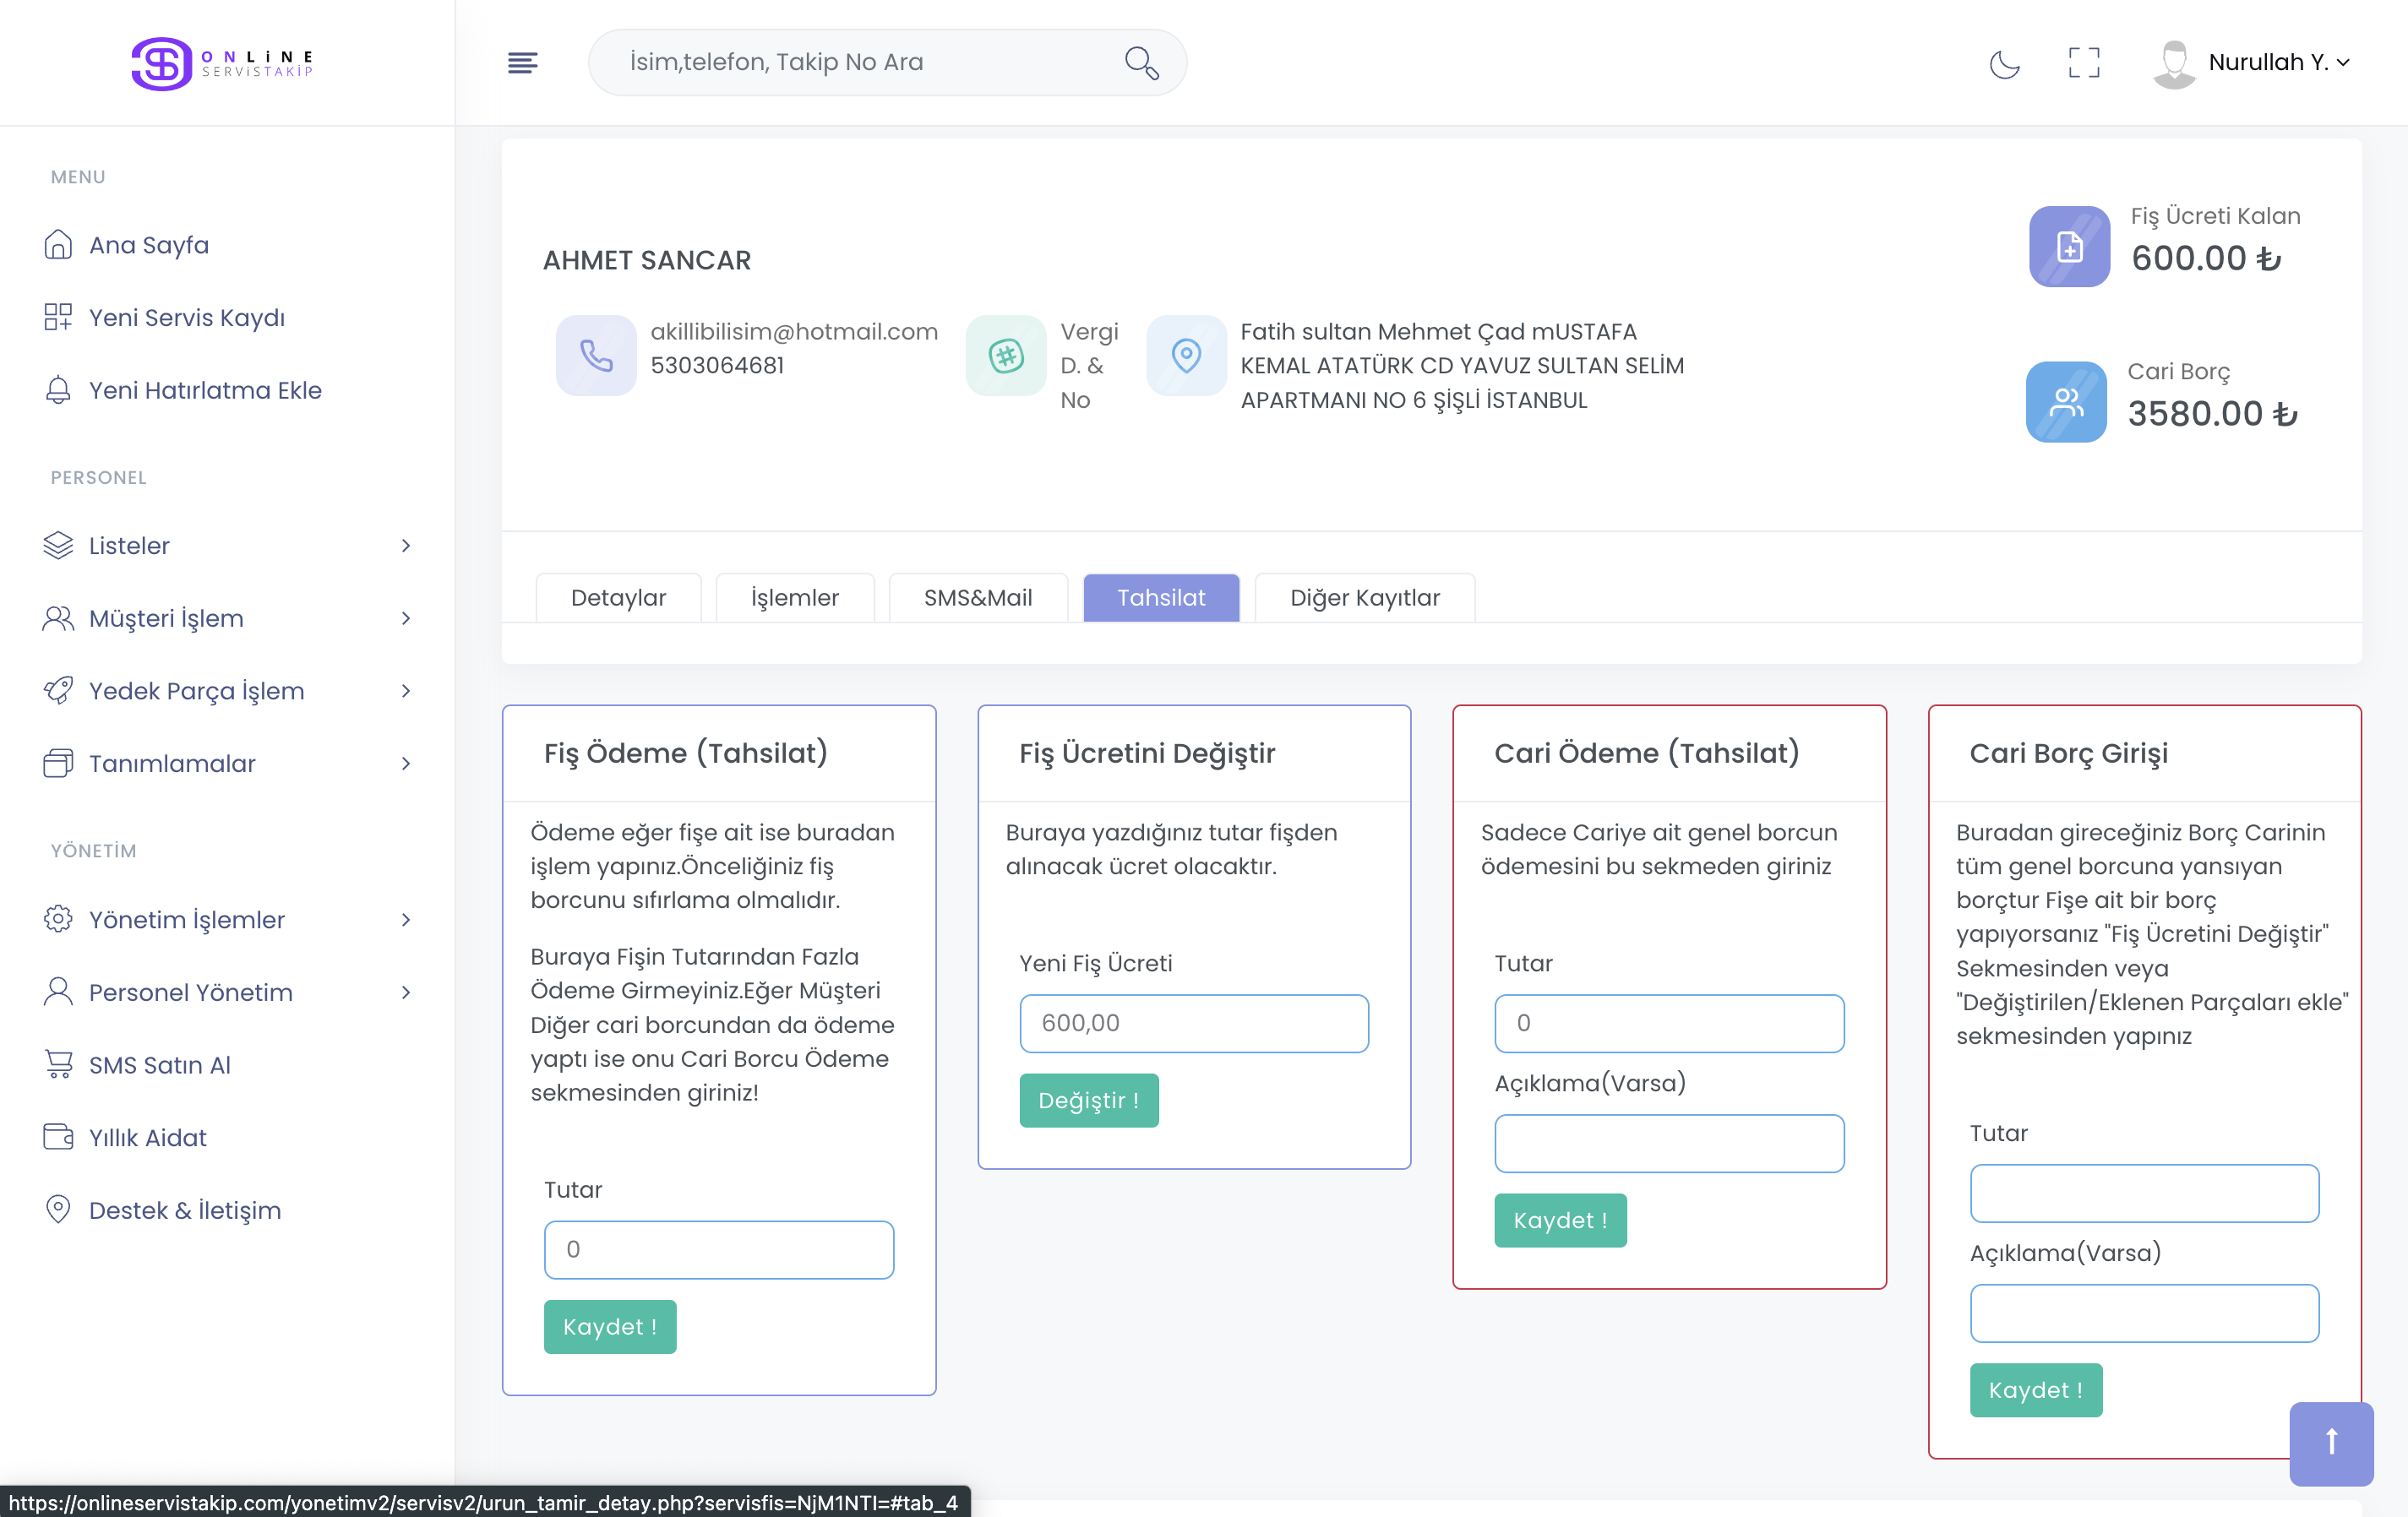2408x1517 pixels.
Task: Focus the Yeni Fiş Ücreti input field
Action: pos(1194,1023)
